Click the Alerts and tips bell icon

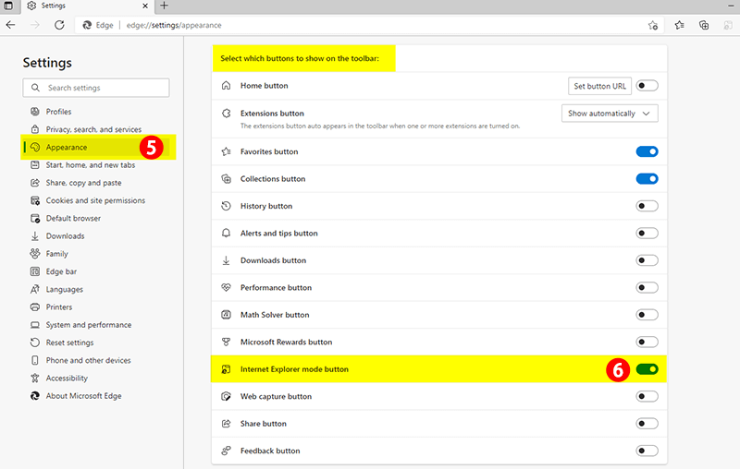coord(226,233)
